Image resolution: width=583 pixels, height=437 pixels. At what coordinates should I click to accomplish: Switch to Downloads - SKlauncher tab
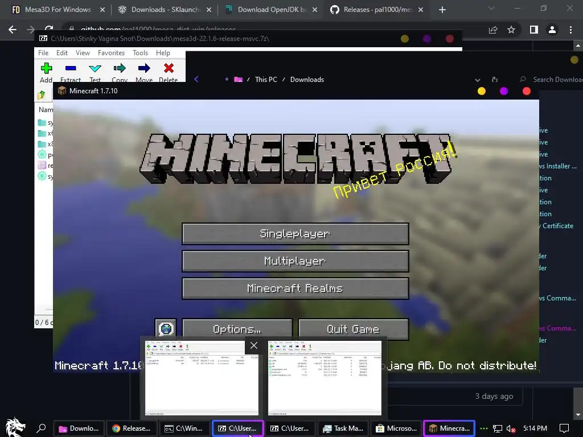pyautogui.click(x=165, y=10)
